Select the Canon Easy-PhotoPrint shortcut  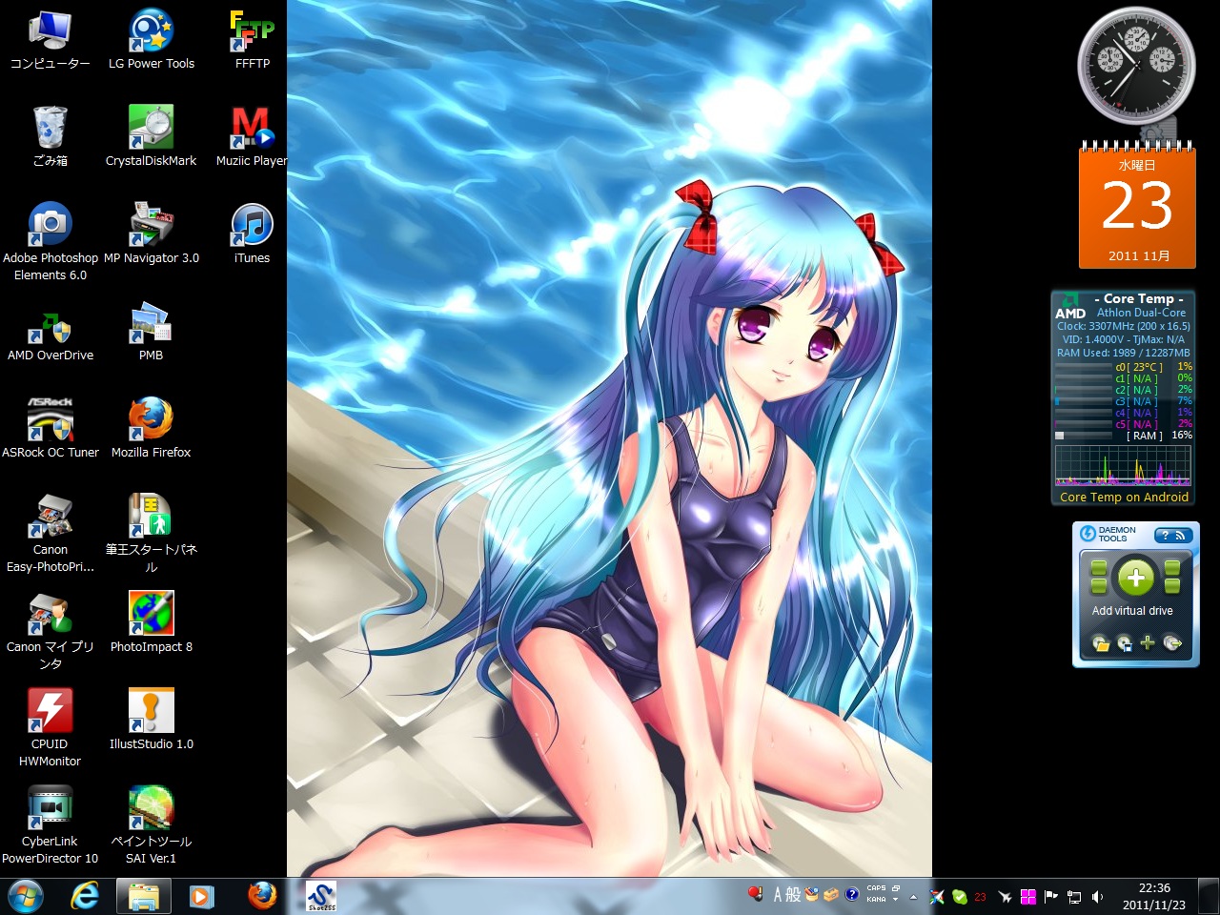tap(50, 534)
